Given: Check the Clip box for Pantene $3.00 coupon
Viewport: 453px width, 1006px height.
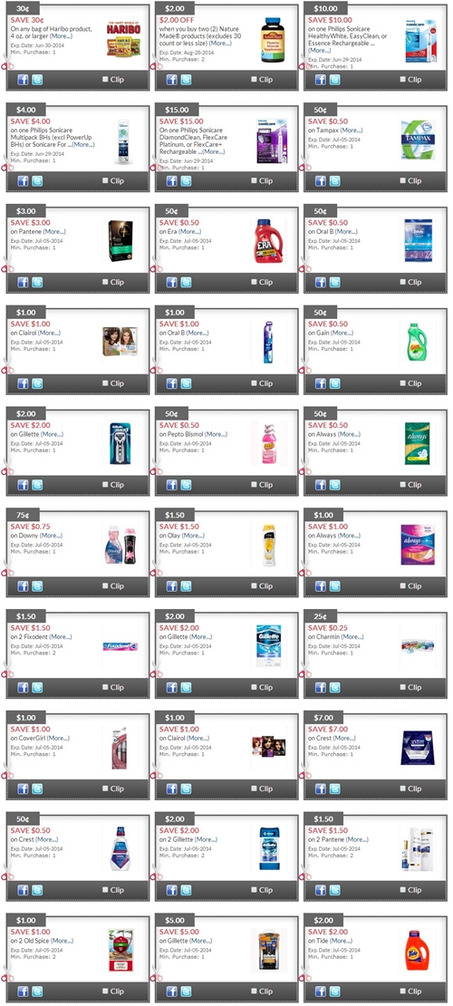Looking at the screenshot, I should click(x=105, y=282).
